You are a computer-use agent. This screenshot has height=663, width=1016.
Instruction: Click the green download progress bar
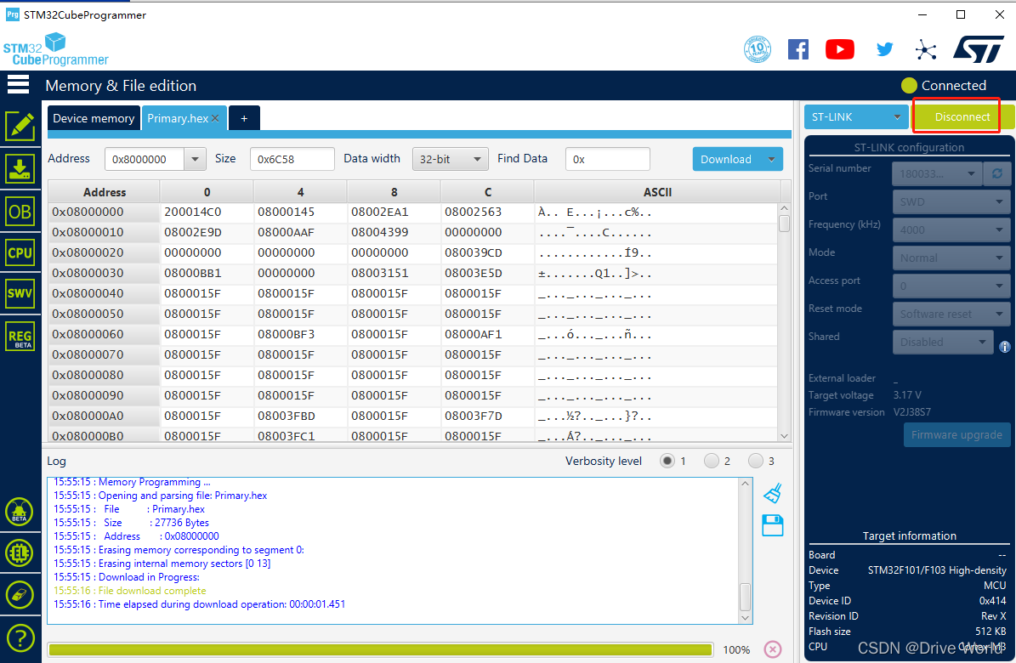pos(380,649)
